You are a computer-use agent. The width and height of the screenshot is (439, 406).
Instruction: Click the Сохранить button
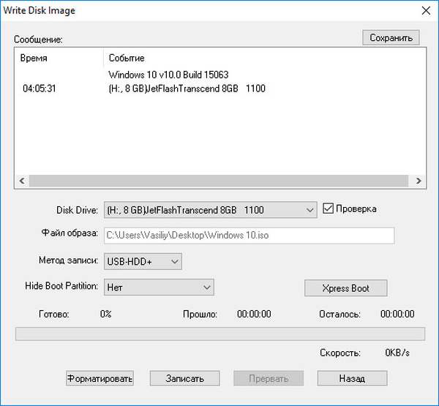click(x=391, y=37)
